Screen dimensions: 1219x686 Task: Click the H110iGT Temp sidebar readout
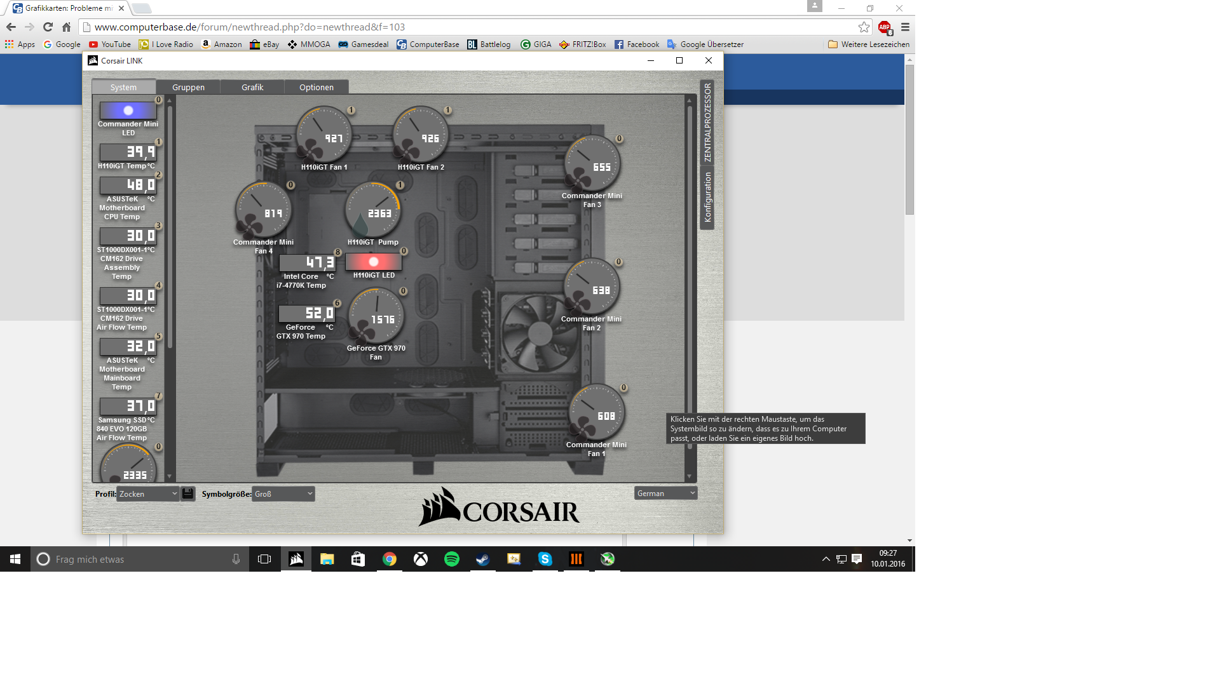click(x=128, y=152)
